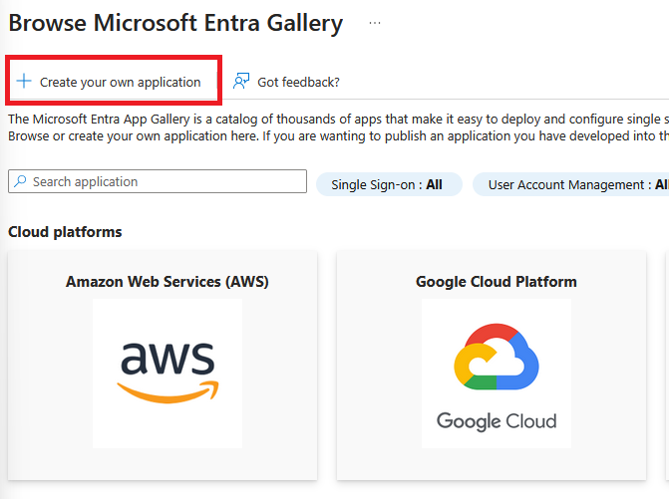Click the 'Google Cloud' wordmark under the logo
Screen dimensions: 669x499
[x=497, y=419]
